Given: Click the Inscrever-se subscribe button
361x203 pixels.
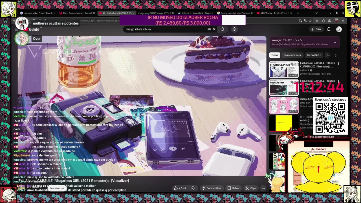Looking at the screenshot, I should click(57, 188).
